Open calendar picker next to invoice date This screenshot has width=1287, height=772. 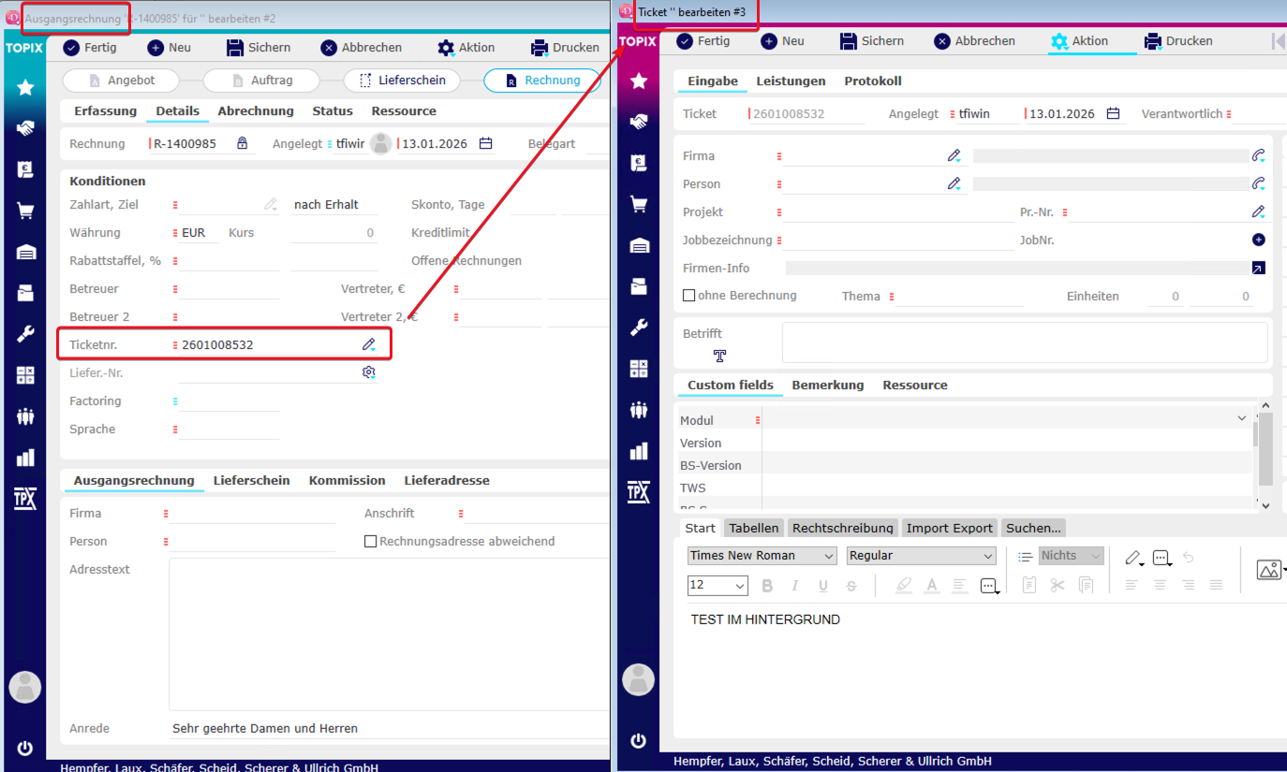click(x=485, y=143)
